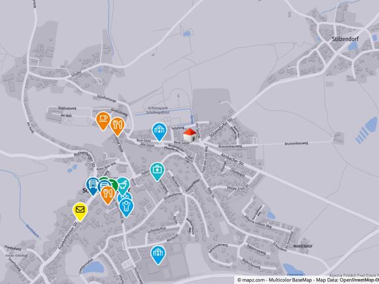This screenshot has width=379, height=284.
Task: Select the teal first-aid medical marker
Action: (157, 172)
